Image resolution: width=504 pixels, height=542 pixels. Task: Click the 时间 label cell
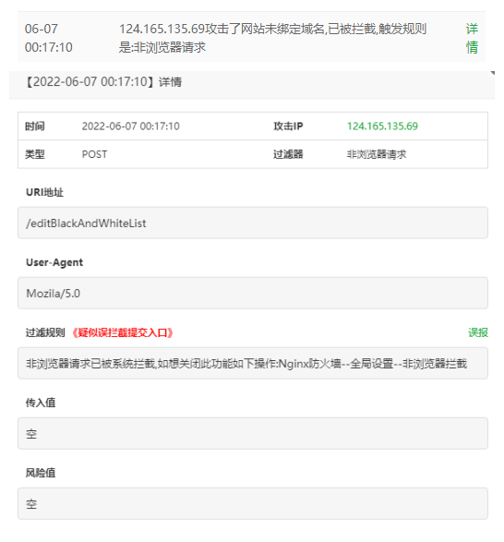point(35,126)
